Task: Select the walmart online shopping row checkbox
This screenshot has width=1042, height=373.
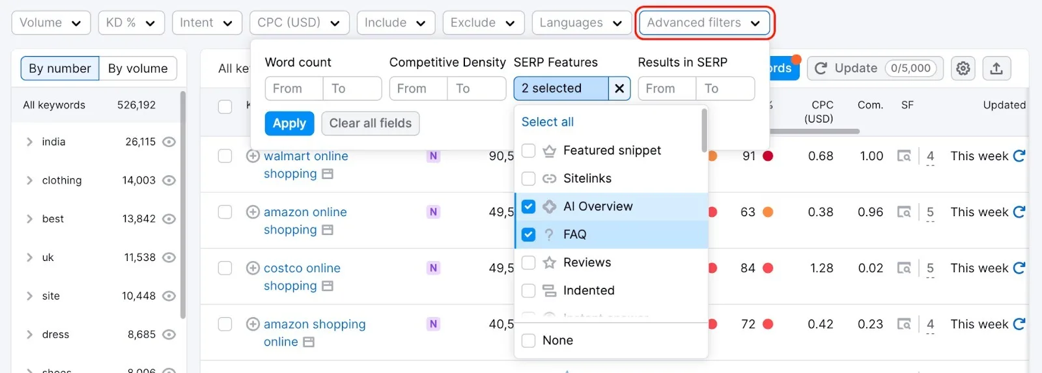Action: (x=225, y=156)
